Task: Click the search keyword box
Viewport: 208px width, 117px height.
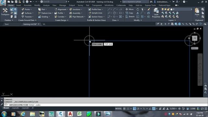Action: (x=136, y=2)
